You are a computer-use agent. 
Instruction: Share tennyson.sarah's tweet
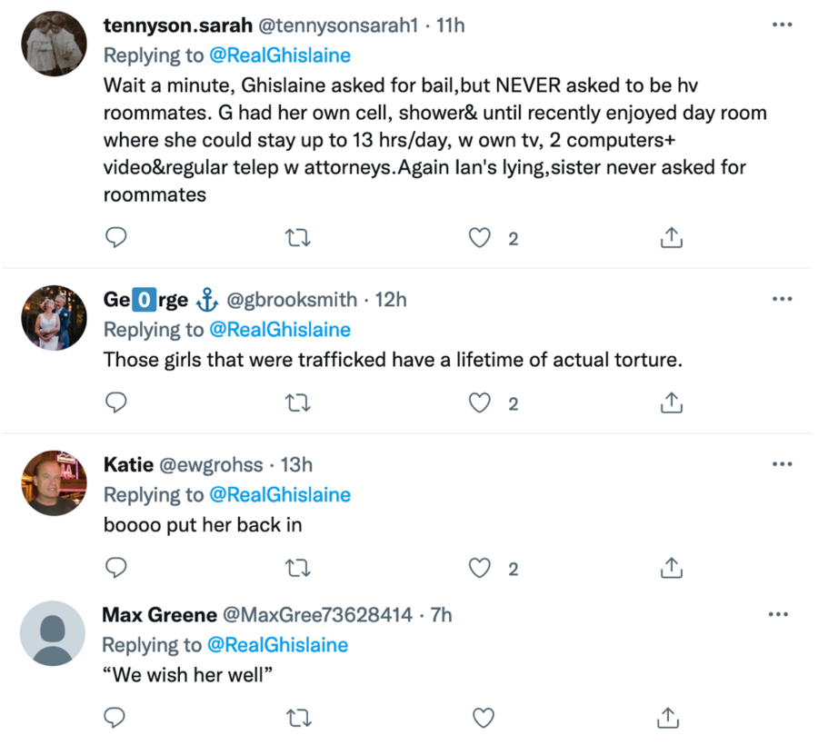click(670, 238)
